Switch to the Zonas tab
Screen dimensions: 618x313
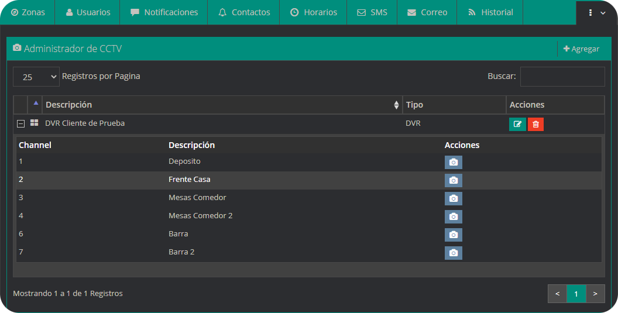[x=28, y=12]
